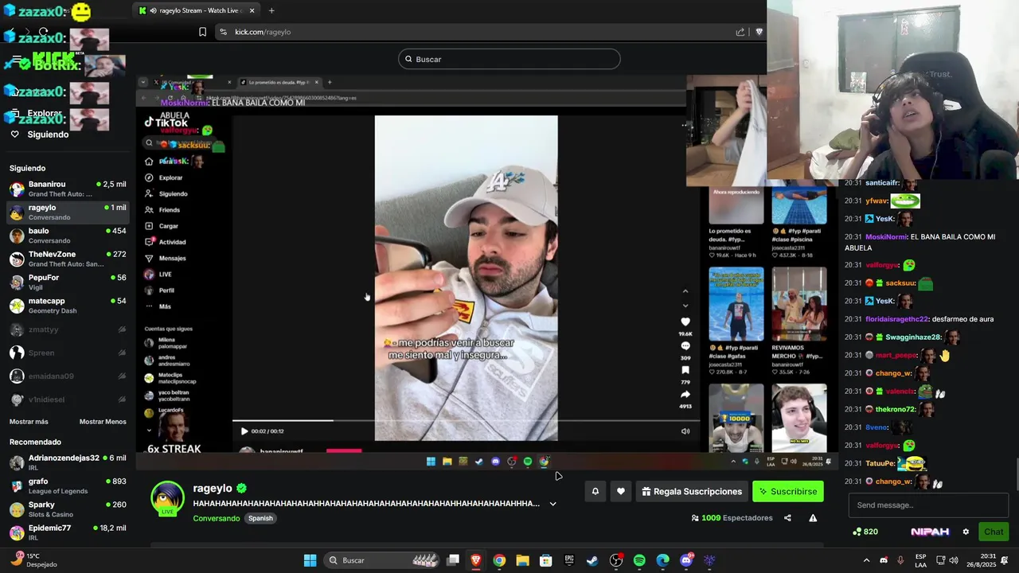
Task: Open PepuFor channel in sidebar
Action: (68, 282)
